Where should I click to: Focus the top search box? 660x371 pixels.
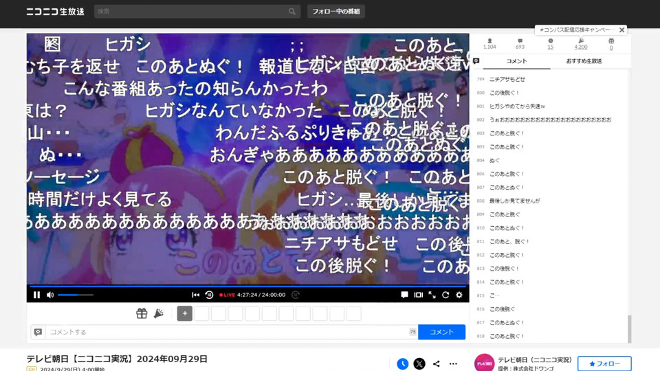(x=192, y=12)
